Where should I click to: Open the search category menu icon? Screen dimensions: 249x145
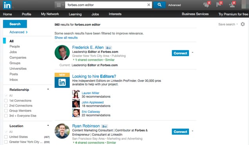pos(60,5)
